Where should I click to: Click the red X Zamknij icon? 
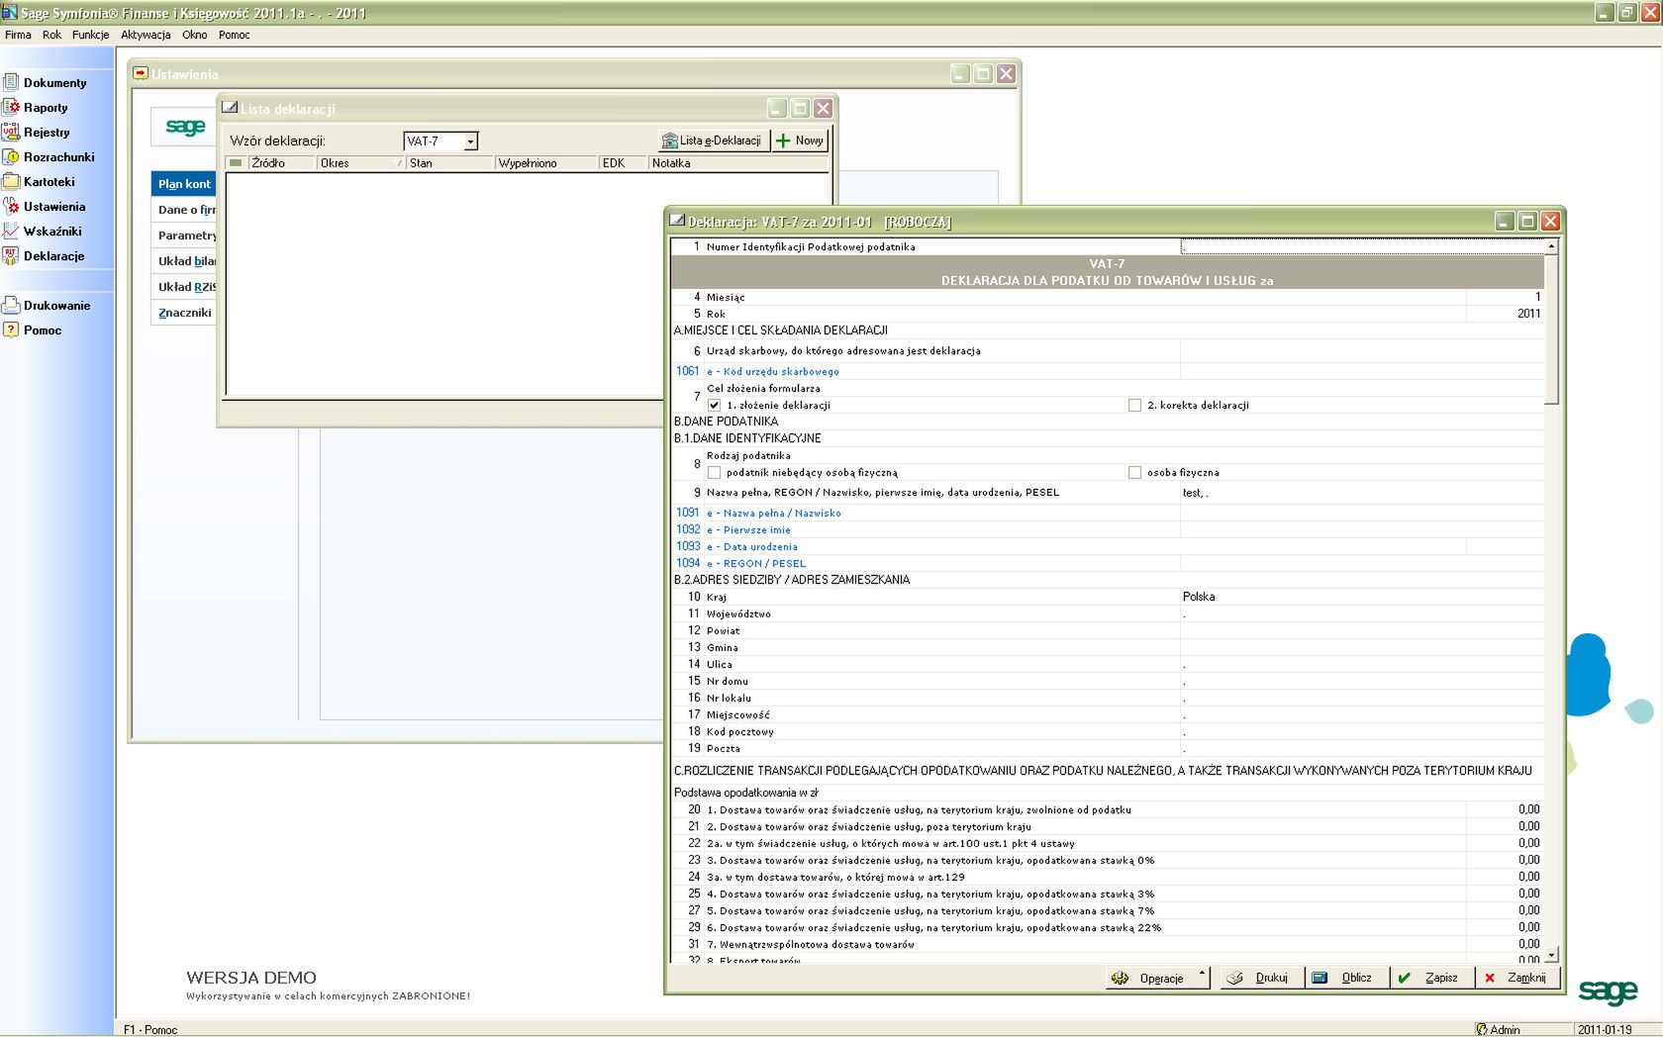[1489, 978]
